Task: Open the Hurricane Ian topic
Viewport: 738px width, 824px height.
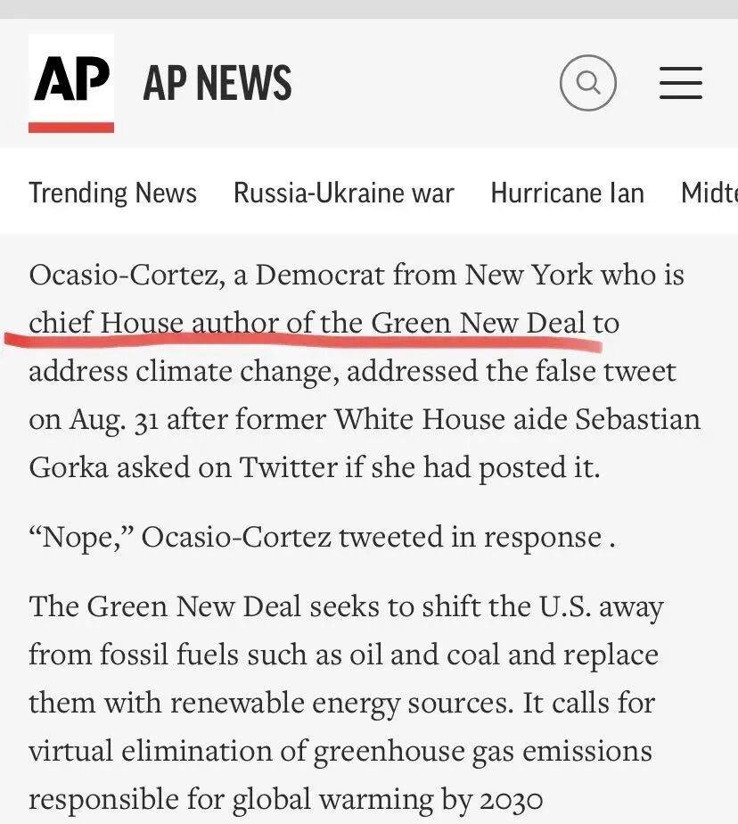Action: tap(567, 193)
